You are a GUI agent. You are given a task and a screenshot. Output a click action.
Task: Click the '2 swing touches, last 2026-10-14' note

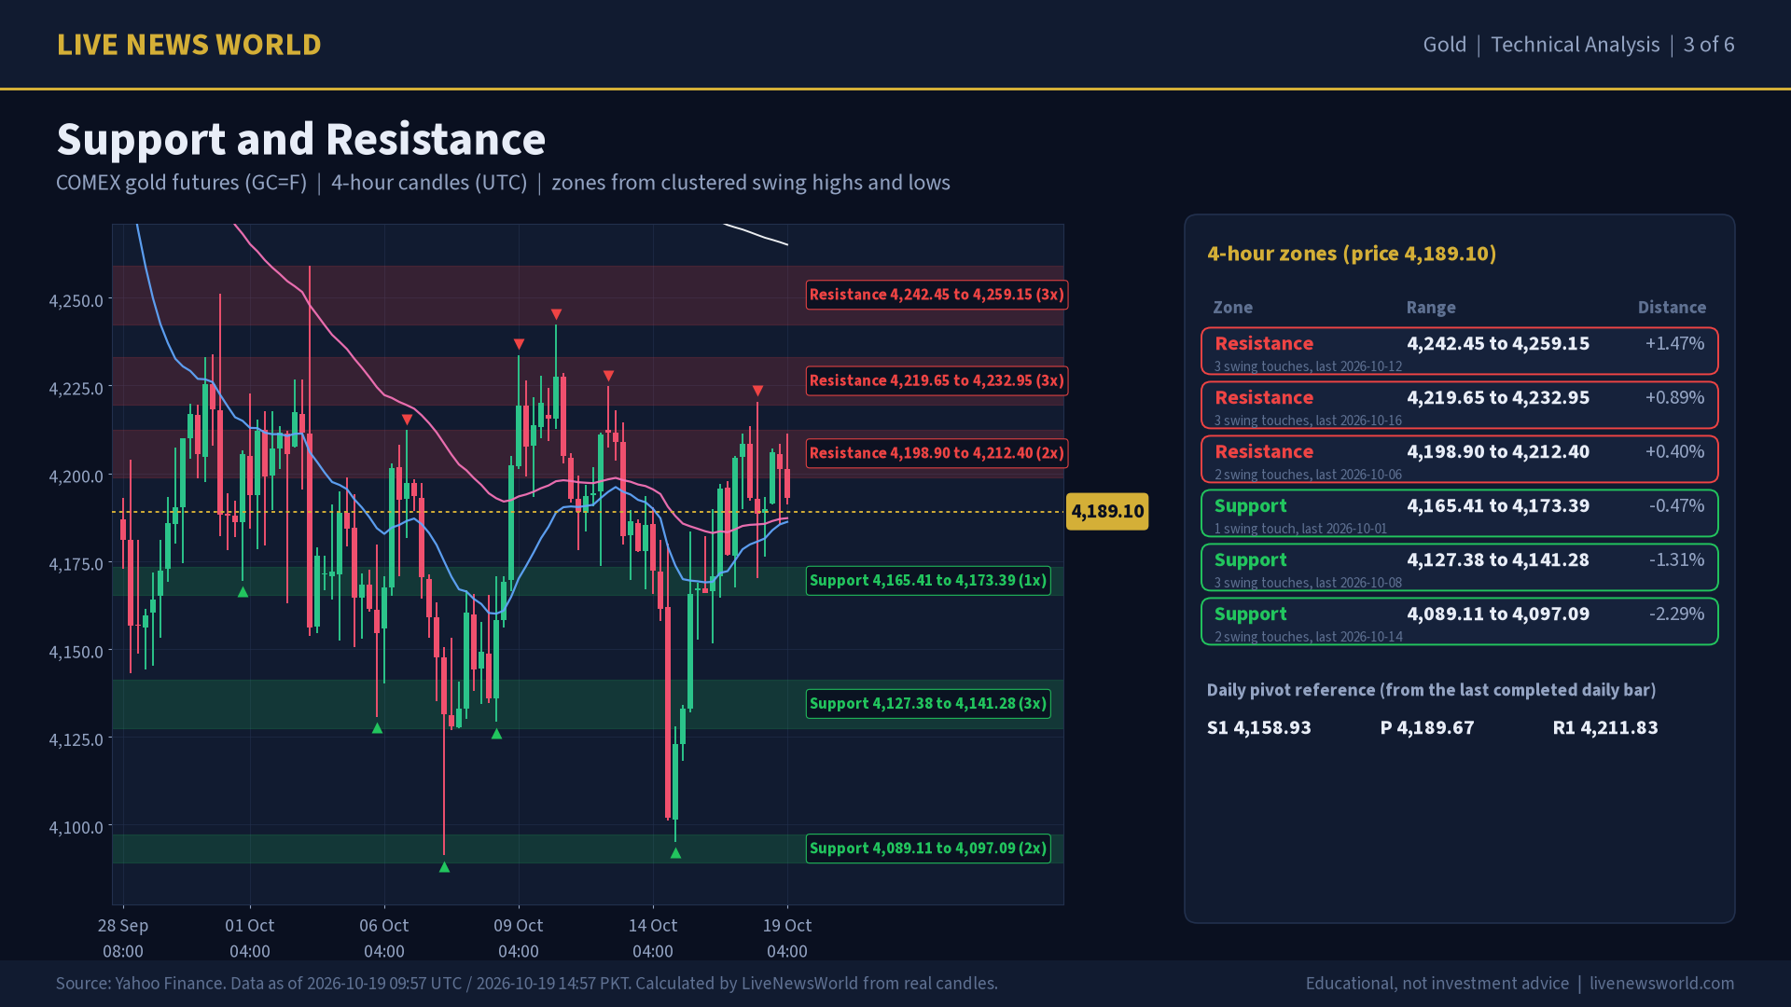1308,637
